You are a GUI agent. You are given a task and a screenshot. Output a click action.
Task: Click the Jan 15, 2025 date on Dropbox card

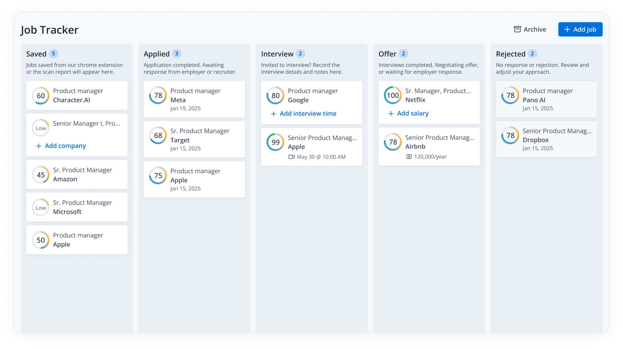point(538,148)
